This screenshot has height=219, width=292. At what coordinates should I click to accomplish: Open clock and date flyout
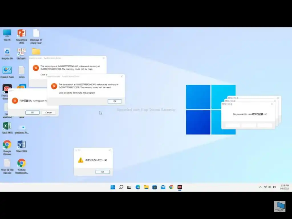click(284, 187)
